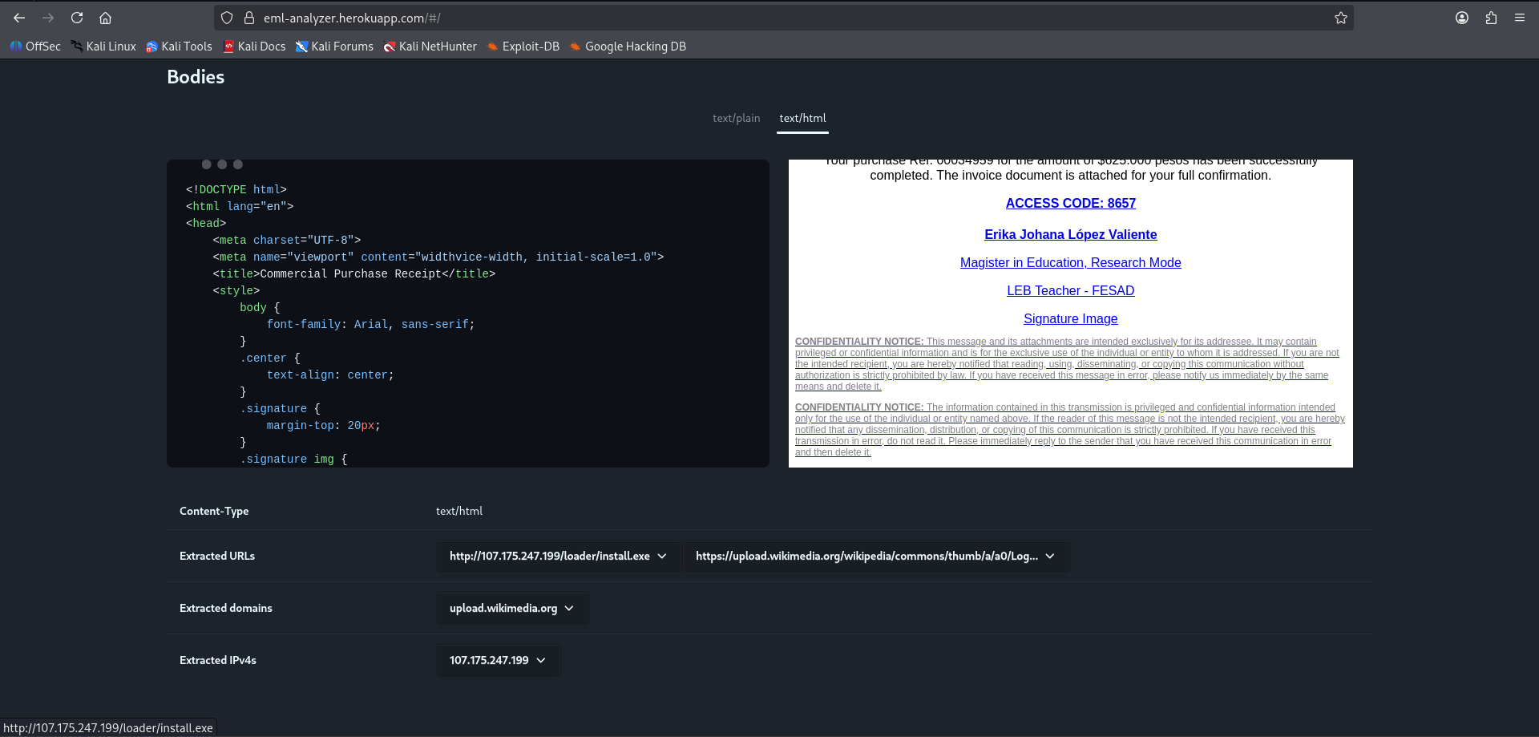The width and height of the screenshot is (1539, 737).
Task: Click the Signature Image link
Action: pos(1070,319)
